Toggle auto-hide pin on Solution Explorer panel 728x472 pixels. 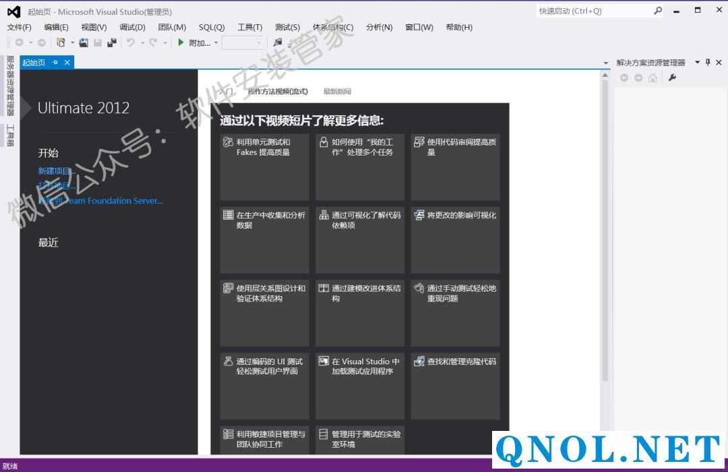click(x=708, y=63)
